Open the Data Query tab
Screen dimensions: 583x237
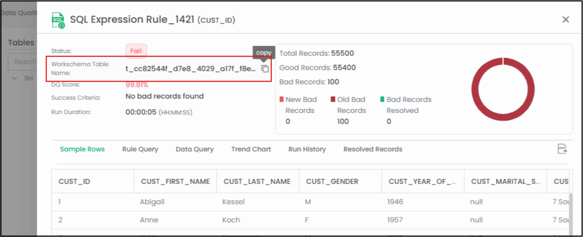(195, 149)
